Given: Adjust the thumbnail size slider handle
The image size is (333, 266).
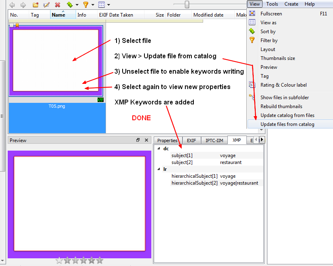Looking at the screenshot, I should click(x=187, y=4).
